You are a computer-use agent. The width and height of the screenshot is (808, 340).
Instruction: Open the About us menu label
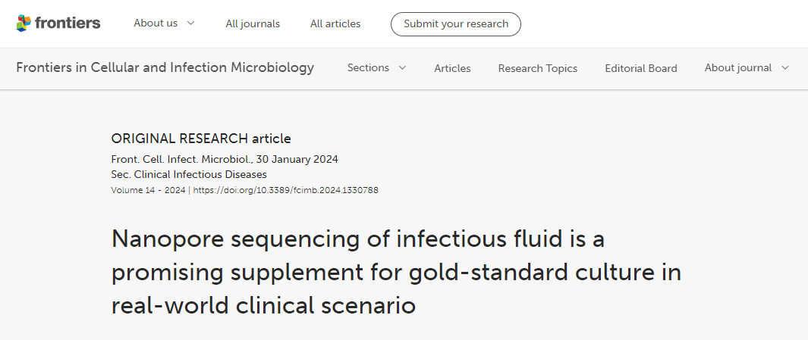[156, 23]
